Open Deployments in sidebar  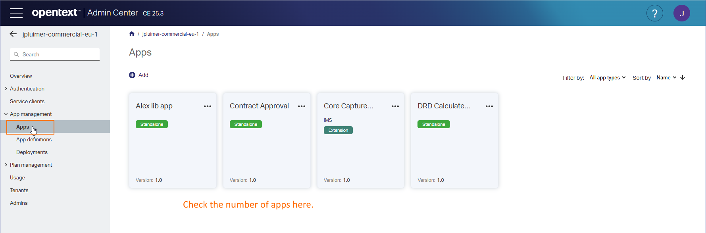[x=32, y=152]
